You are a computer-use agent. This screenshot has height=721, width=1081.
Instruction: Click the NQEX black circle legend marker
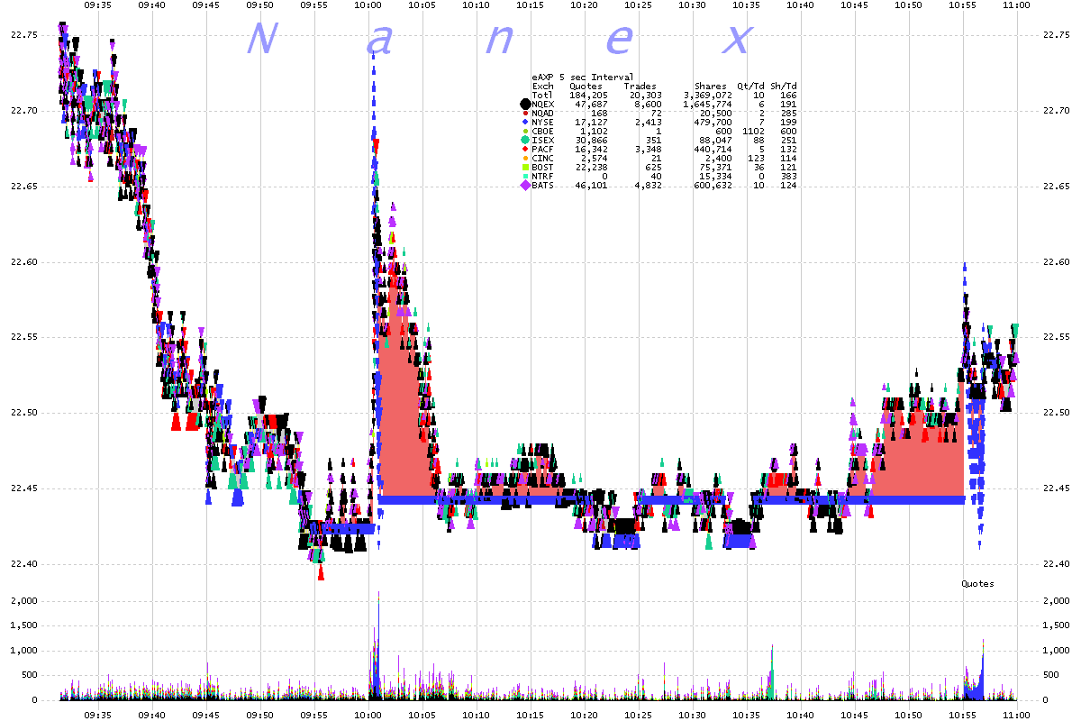[x=524, y=104]
